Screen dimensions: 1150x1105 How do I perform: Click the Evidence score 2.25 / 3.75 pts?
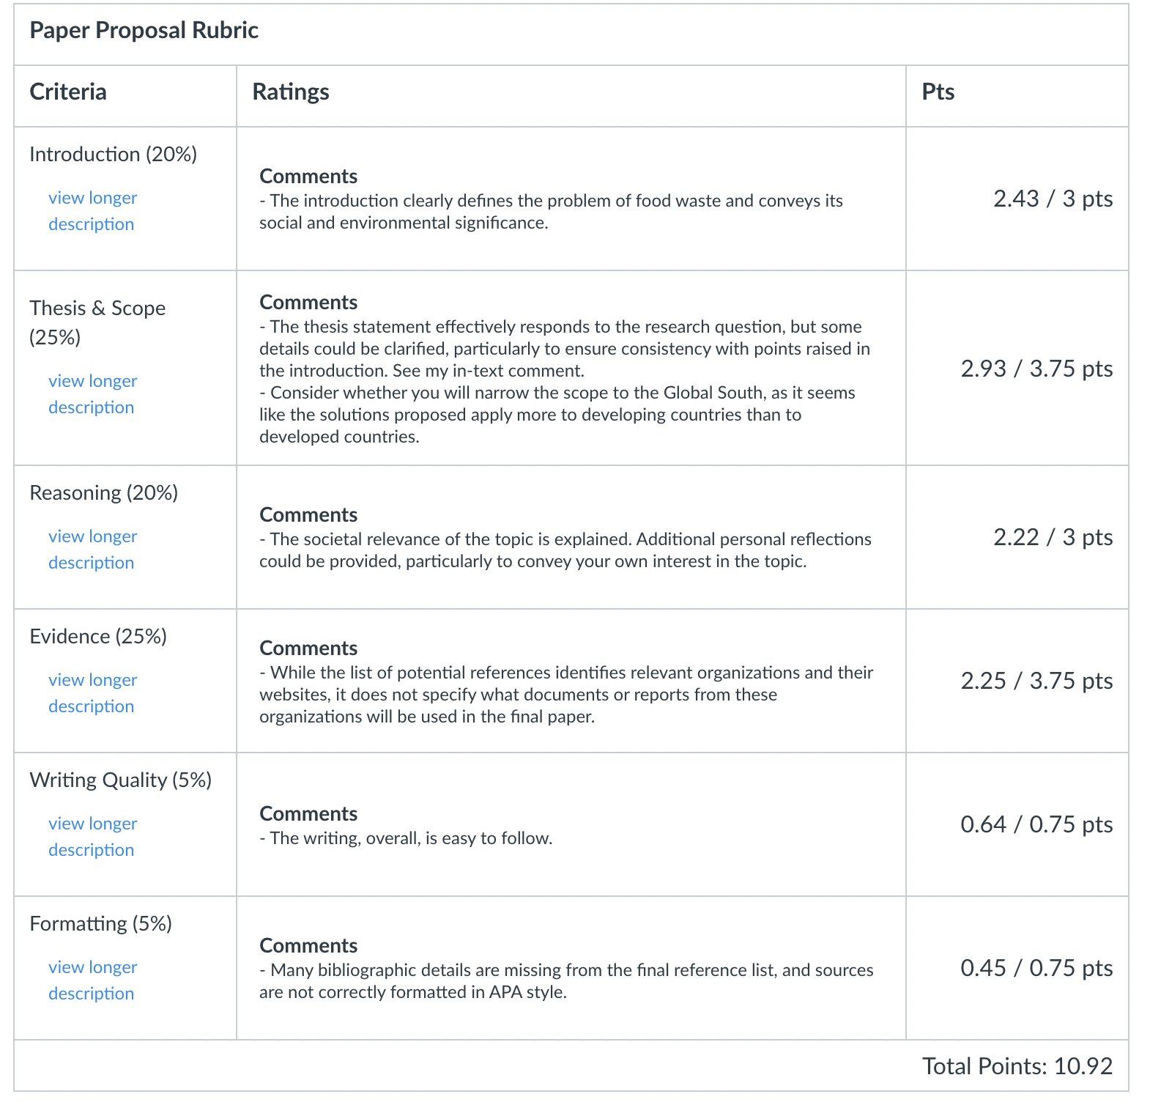click(x=1036, y=681)
